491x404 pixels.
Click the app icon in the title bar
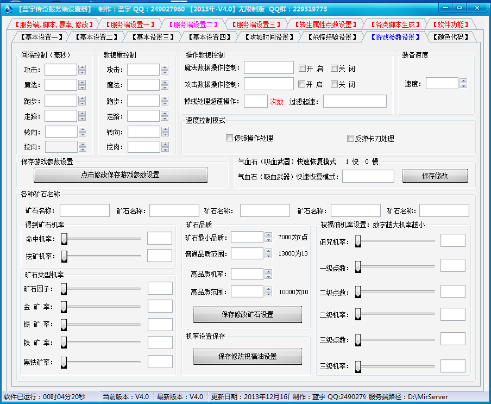pos(8,9)
